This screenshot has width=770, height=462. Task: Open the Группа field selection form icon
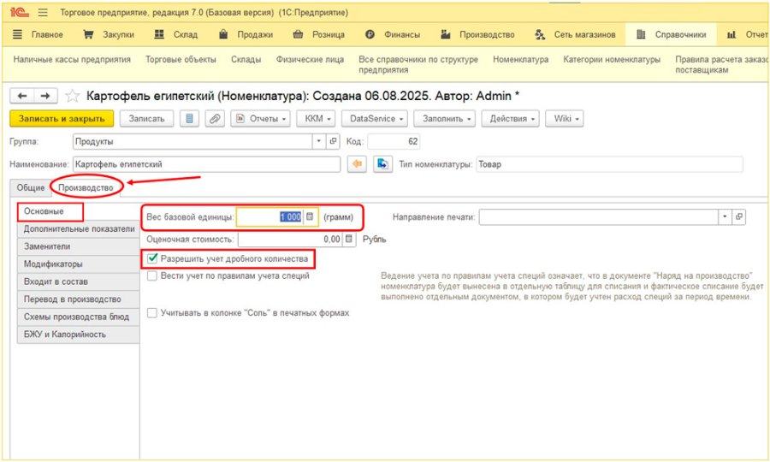(333, 141)
